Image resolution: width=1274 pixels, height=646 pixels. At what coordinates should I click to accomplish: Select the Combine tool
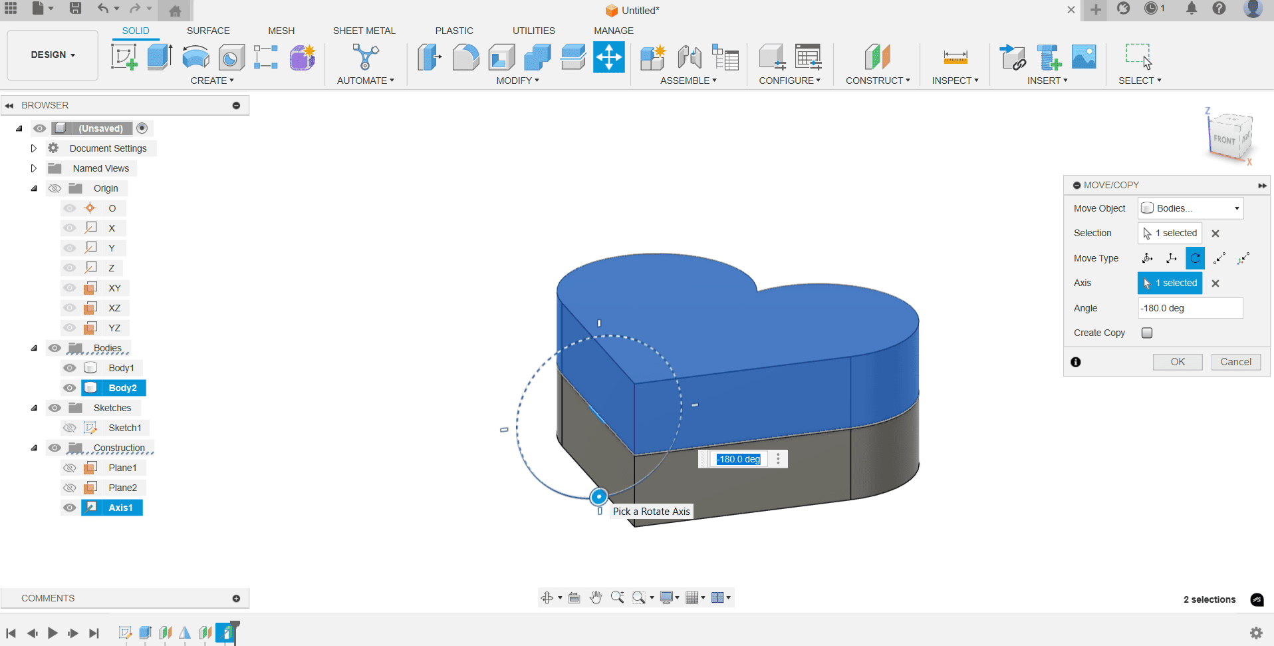pyautogui.click(x=537, y=57)
